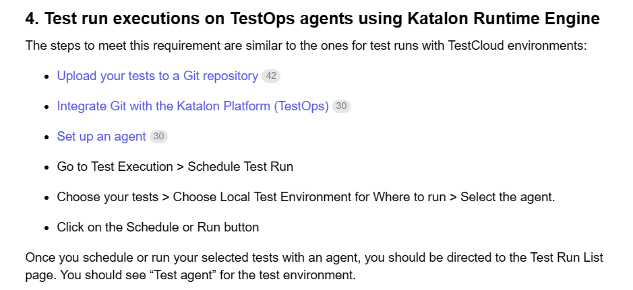Viewport: 633px width, 290px height.
Task: Click the bullet before Click on the Schedule
Action: [x=47, y=228]
